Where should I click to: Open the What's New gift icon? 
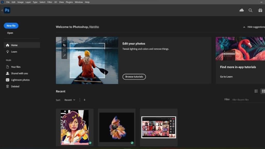coord(260,10)
